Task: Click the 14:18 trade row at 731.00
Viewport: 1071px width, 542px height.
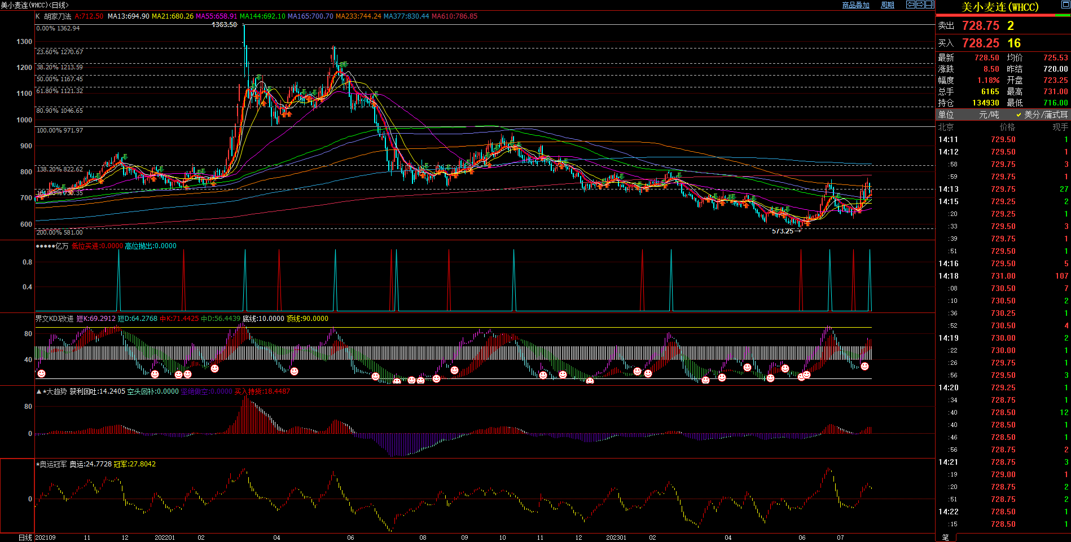Action: 1003,276
